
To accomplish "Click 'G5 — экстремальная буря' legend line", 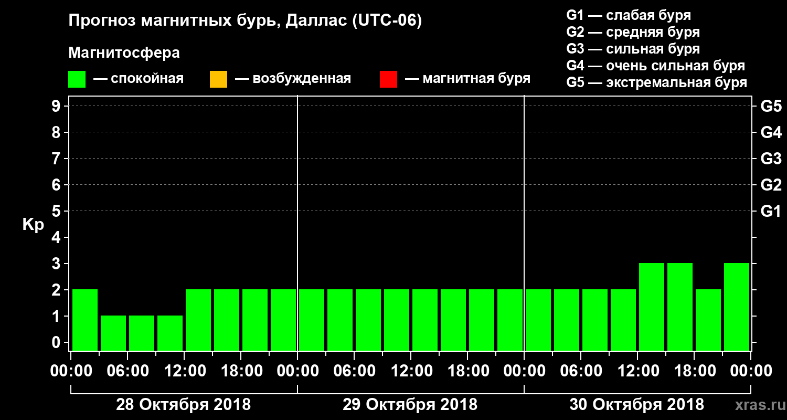I will [x=657, y=82].
